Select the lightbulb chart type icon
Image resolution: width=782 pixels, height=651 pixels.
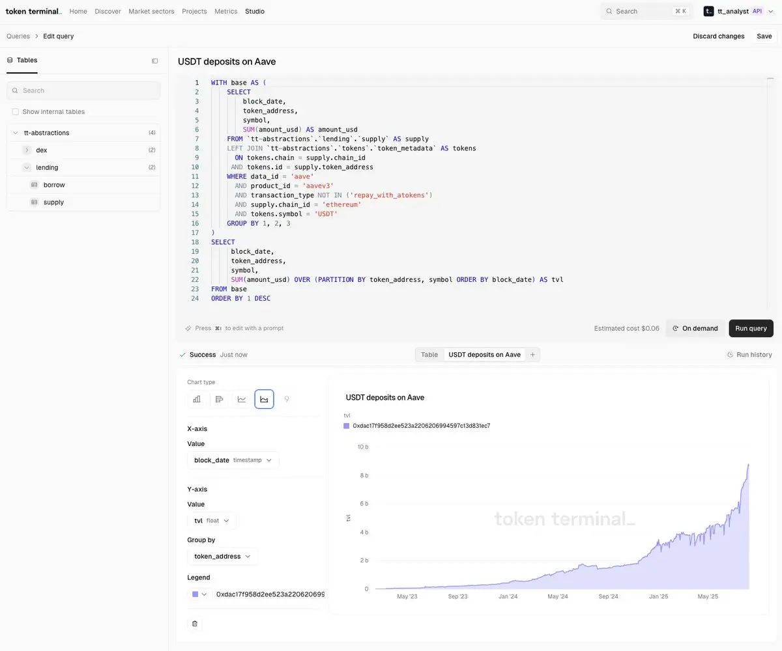point(287,399)
